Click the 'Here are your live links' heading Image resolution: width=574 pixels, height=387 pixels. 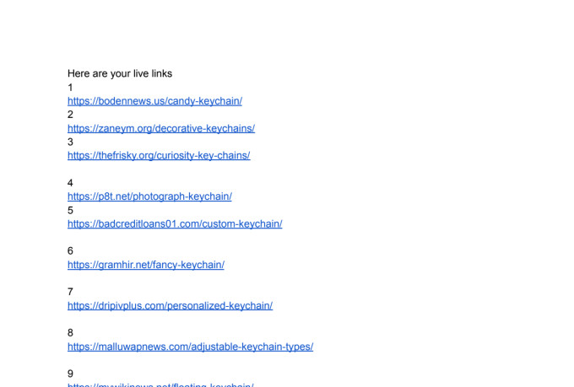(120, 73)
